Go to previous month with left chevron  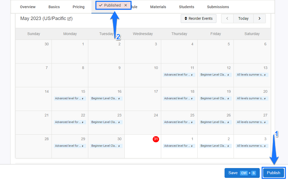click(227, 18)
